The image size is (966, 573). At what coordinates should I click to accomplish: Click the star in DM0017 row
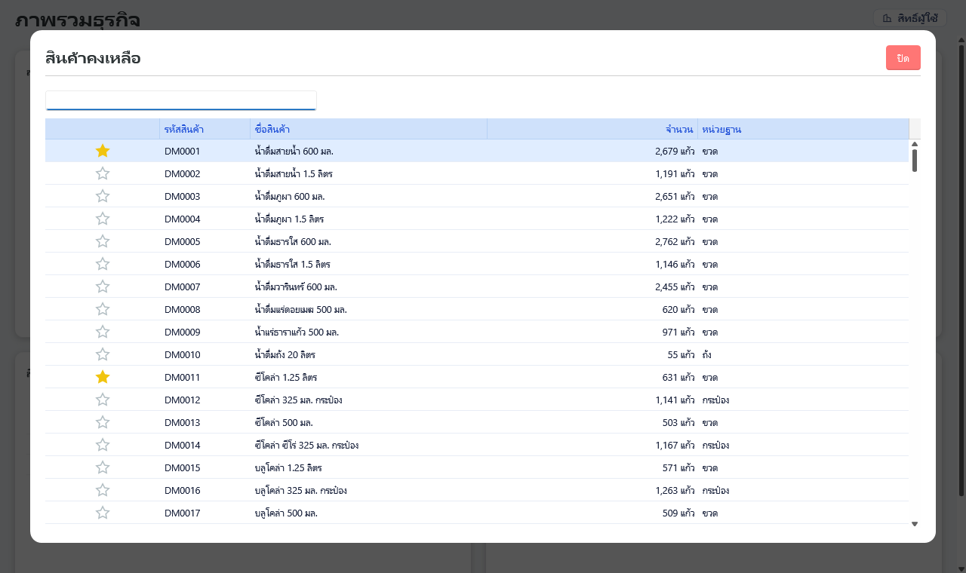103,513
